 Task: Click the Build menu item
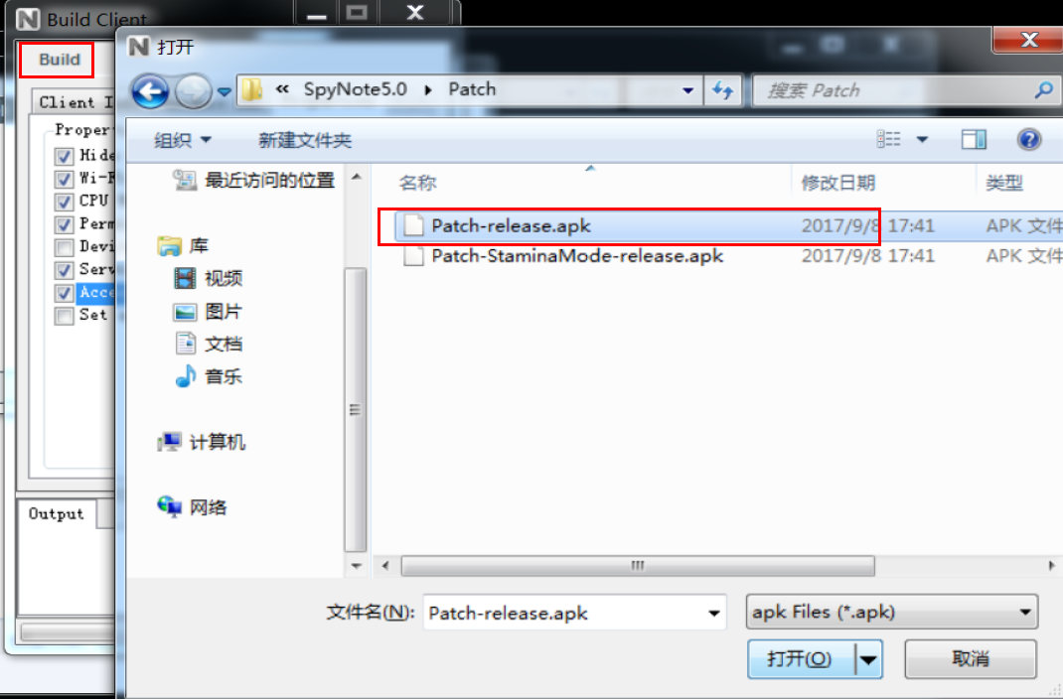(x=59, y=60)
